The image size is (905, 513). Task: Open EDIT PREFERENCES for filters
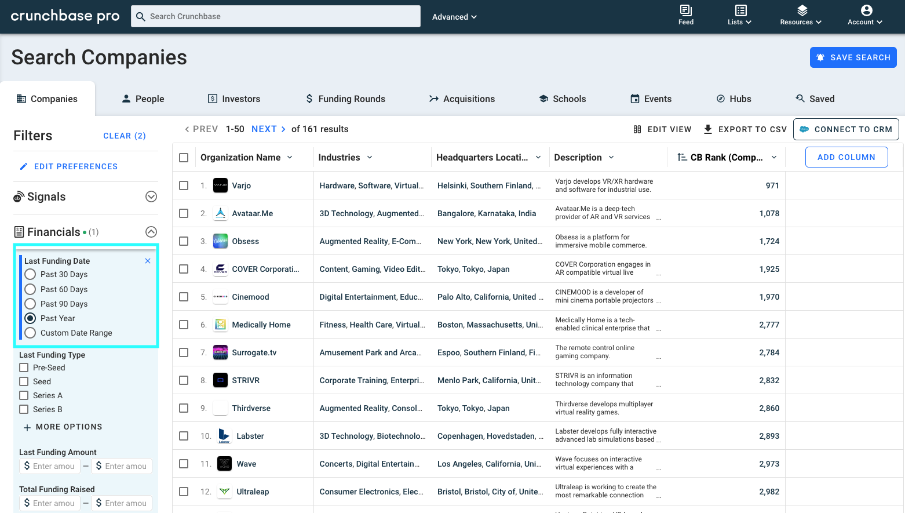click(x=69, y=166)
